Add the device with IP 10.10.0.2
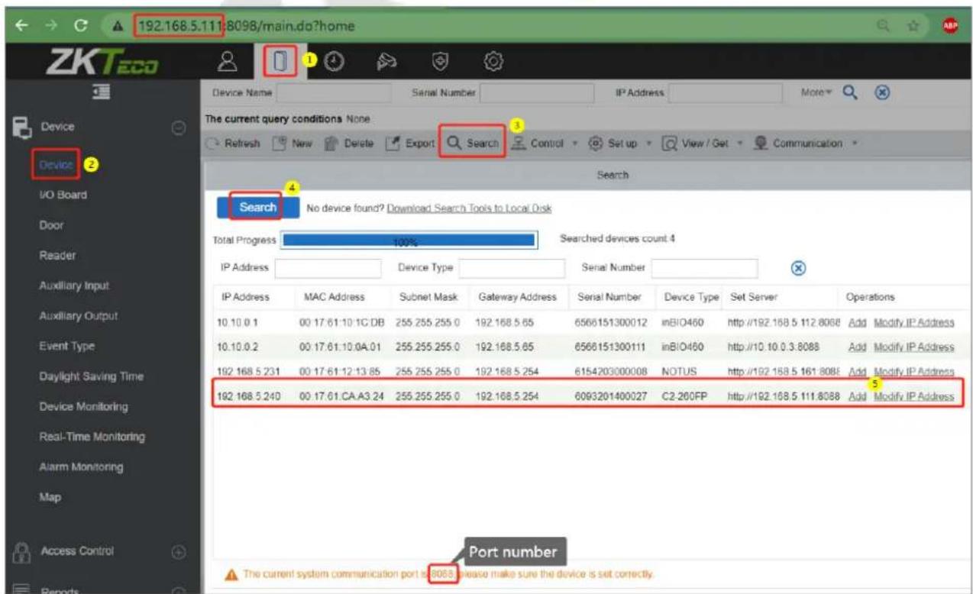The width and height of the screenshot is (973, 594). [857, 347]
